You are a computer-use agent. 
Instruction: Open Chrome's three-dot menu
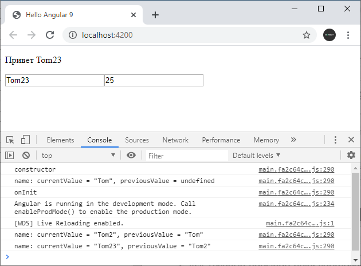[348, 35]
